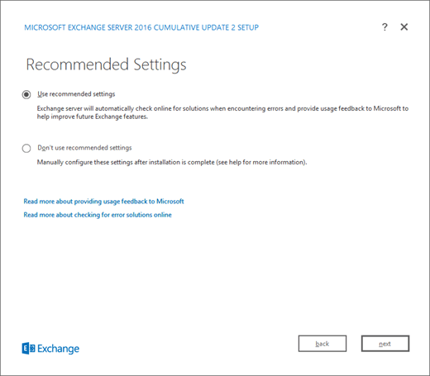Select the Use recommended settings radio button
Viewport: 430px width, 376px height.
pyautogui.click(x=26, y=94)
